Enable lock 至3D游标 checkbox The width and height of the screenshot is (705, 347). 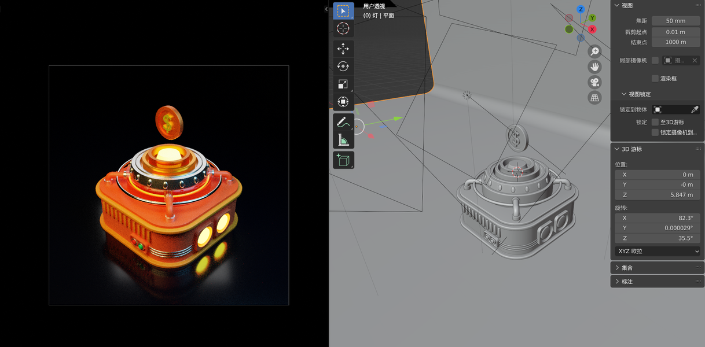[x=655, y=122]
